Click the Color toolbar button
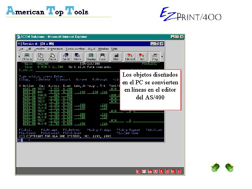Screen dimensions: 252x189 point(102,57)
